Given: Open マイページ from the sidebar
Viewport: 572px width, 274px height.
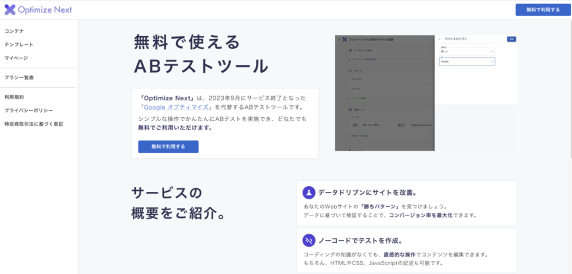Looking at the screenshot, I should click(16, 58).
